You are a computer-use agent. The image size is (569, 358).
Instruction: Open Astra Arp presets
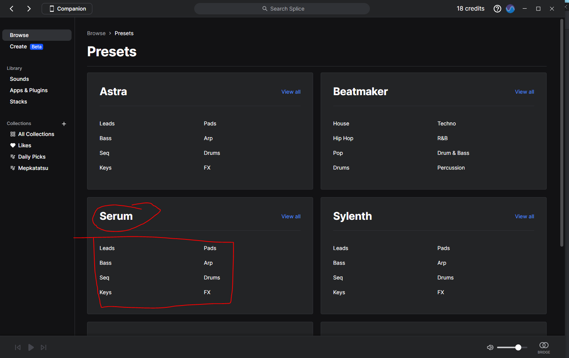coord(208,138)
